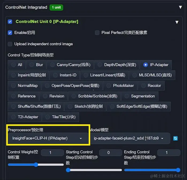Image resolution: width=187 pixels, height=180 pixels.
Task: Select Tile/Tile(分块) control type
Action: tap(60, 117)
